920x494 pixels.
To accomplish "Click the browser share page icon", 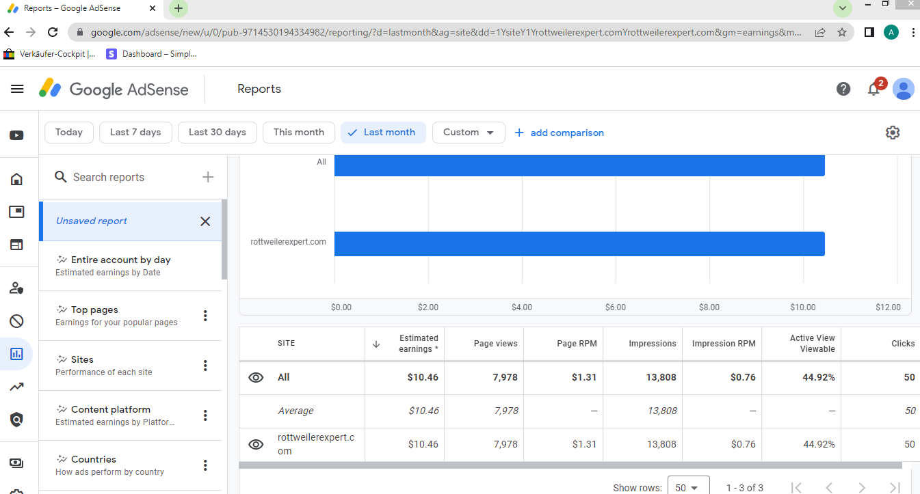I will point(820,32).
